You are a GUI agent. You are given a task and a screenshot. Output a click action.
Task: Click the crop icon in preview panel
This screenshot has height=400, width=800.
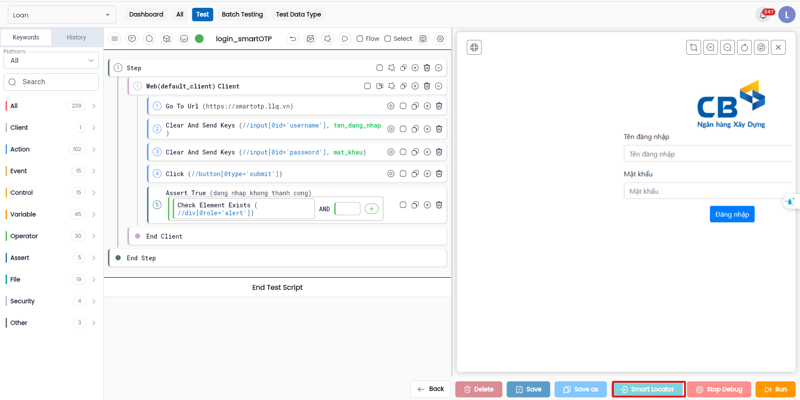[693, 47]
